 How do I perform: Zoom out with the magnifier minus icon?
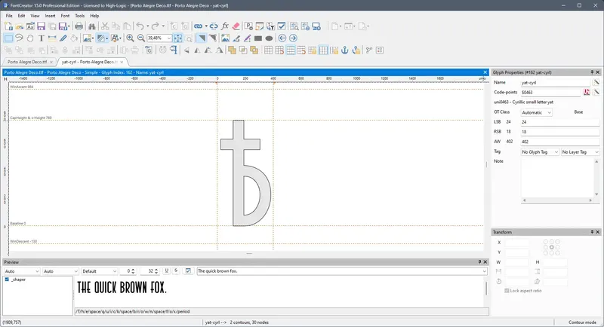141,38
